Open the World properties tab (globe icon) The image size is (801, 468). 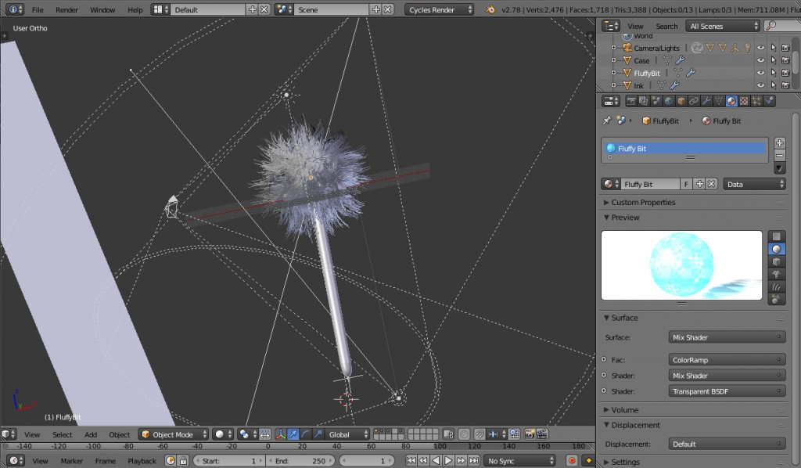[668, 100]
